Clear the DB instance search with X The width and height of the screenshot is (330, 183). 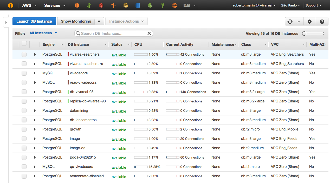[149, 33]
